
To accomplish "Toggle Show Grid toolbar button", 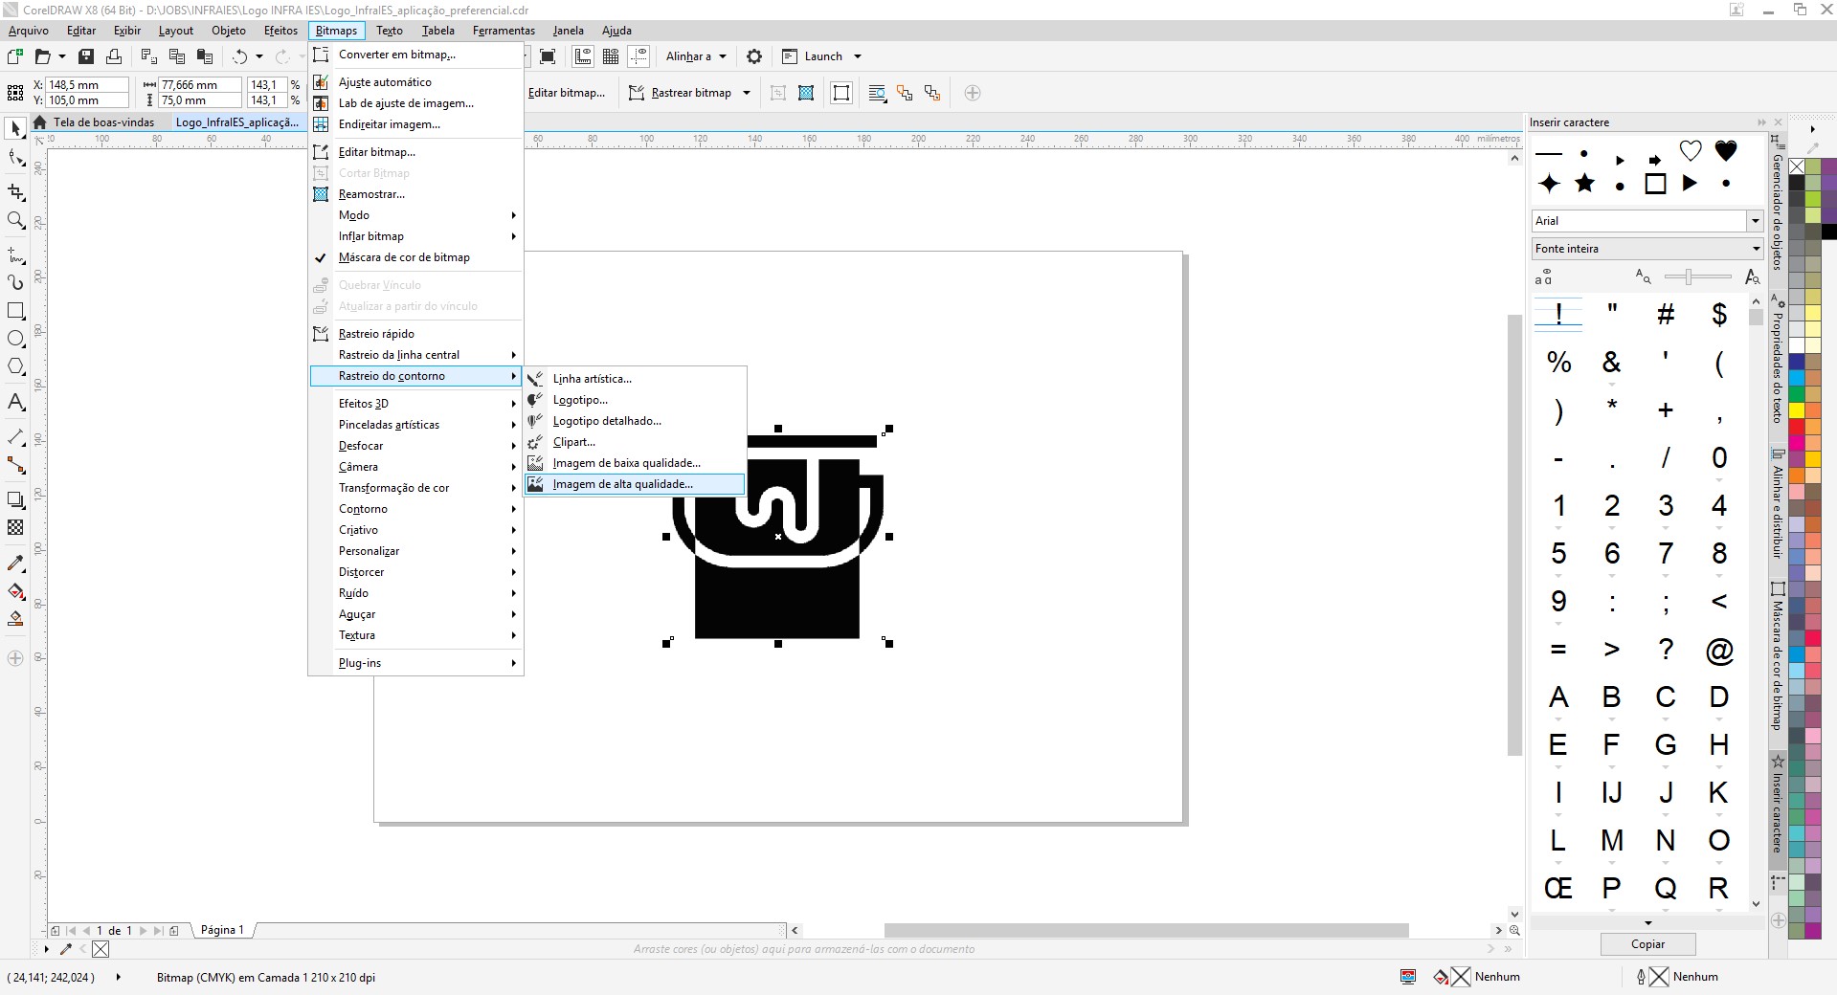I will [611, 56].
